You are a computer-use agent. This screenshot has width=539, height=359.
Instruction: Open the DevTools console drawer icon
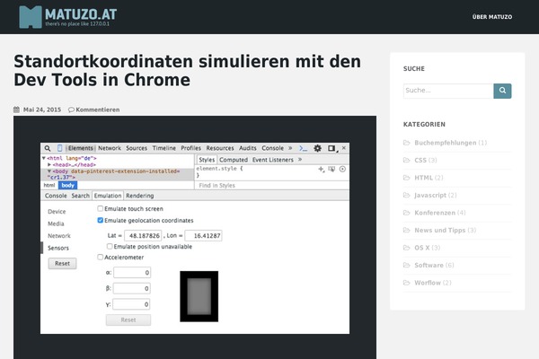click(x=303, y=148)
